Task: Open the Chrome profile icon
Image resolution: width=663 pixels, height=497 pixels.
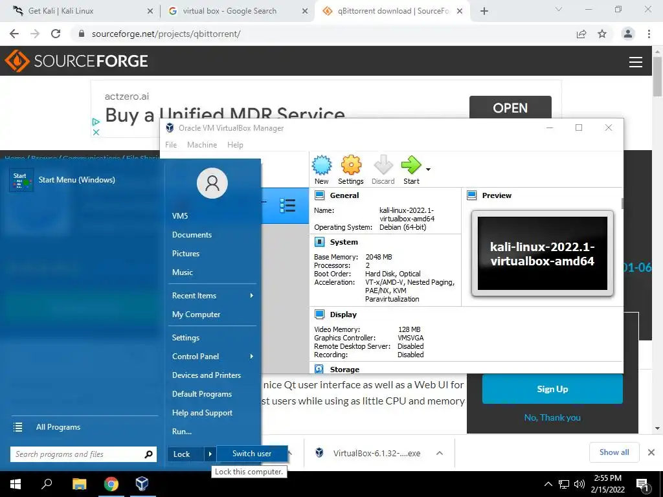Action: (x=628, y=34)
